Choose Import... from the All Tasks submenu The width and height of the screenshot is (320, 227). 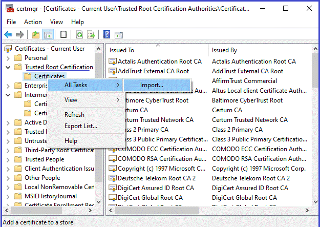(x=157, y=85)
